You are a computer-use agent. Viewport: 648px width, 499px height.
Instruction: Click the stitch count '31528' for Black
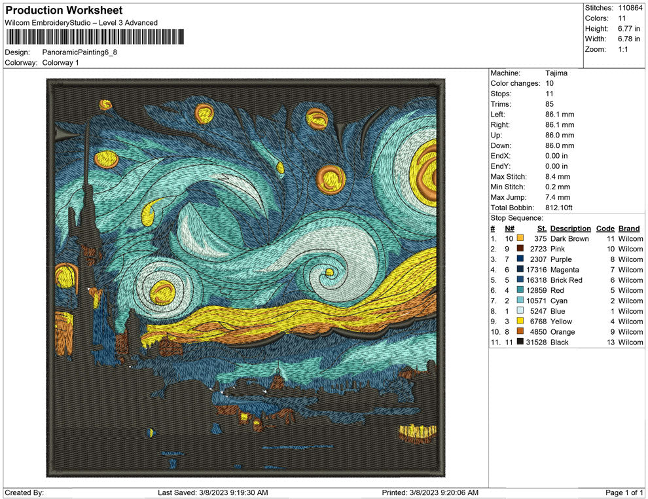click(x=536, y=342)
